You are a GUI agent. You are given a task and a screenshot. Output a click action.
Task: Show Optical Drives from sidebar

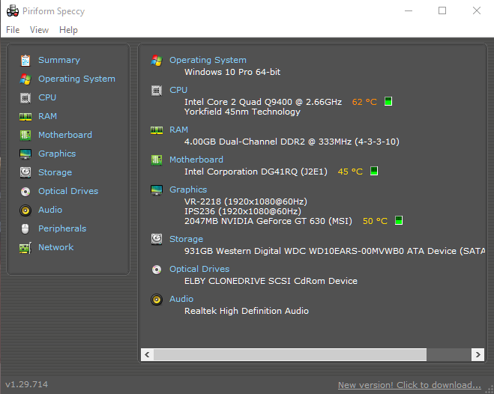point(68,191)
